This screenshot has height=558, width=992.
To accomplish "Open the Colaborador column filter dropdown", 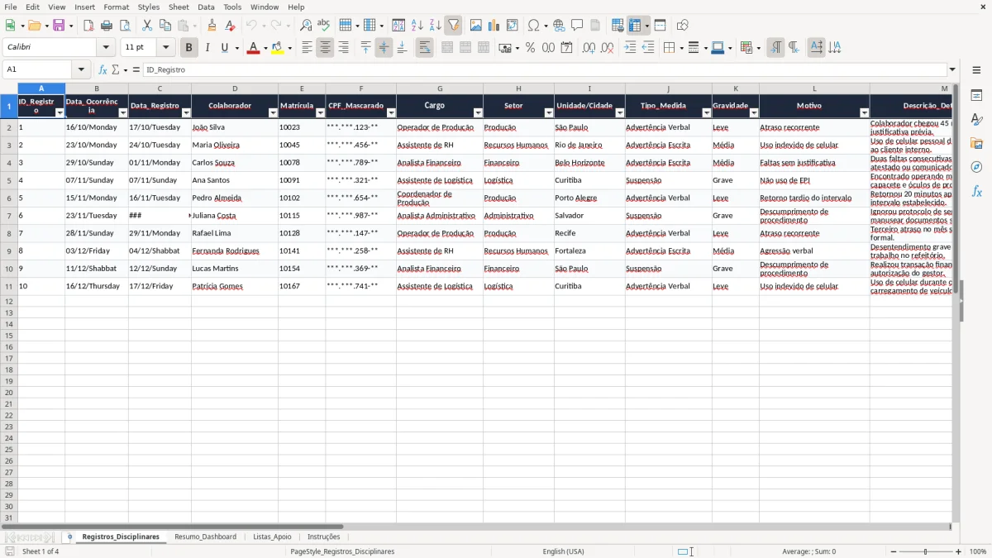I will tap(273, 112).
